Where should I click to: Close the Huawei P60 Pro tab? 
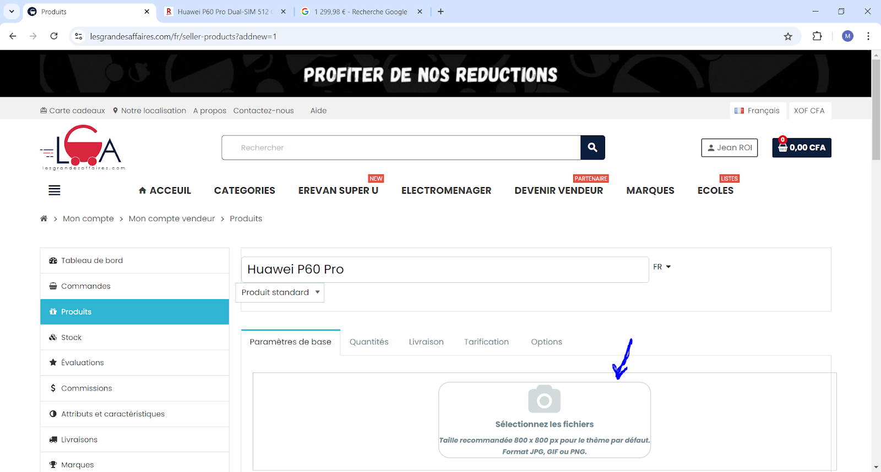pos(283,12)
